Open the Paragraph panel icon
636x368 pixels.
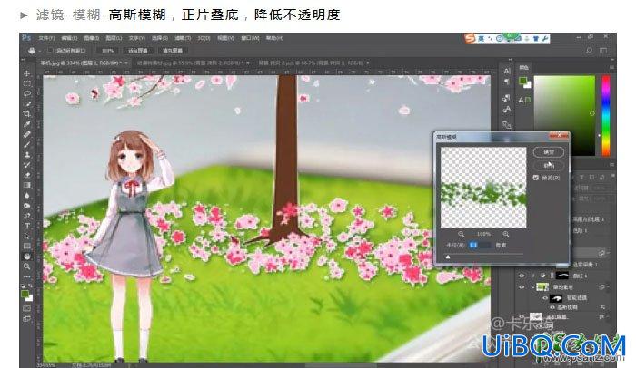507,82
